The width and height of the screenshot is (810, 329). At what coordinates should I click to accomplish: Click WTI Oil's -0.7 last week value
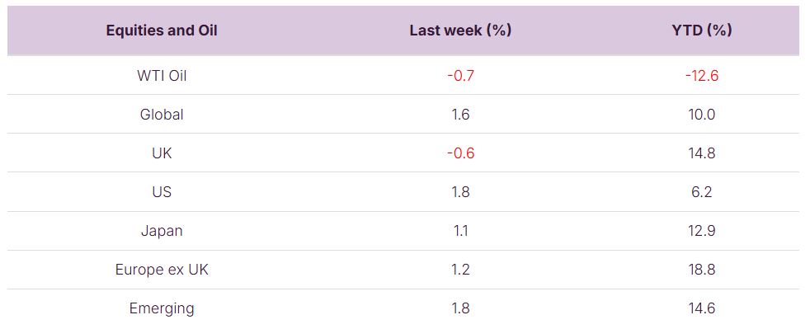coord(460,75)
